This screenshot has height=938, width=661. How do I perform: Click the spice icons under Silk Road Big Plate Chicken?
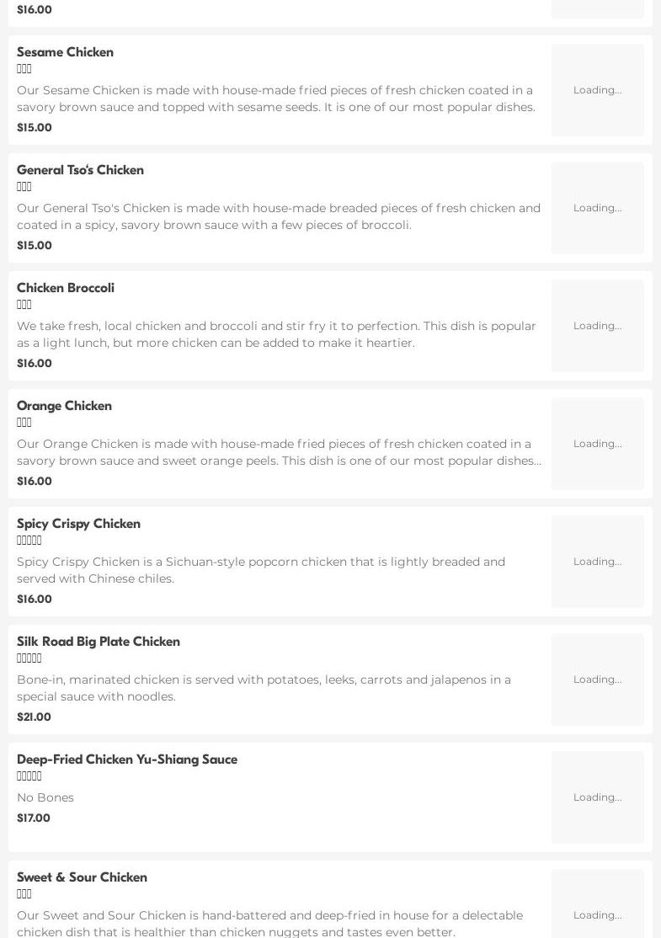click(x=29, y=658)
